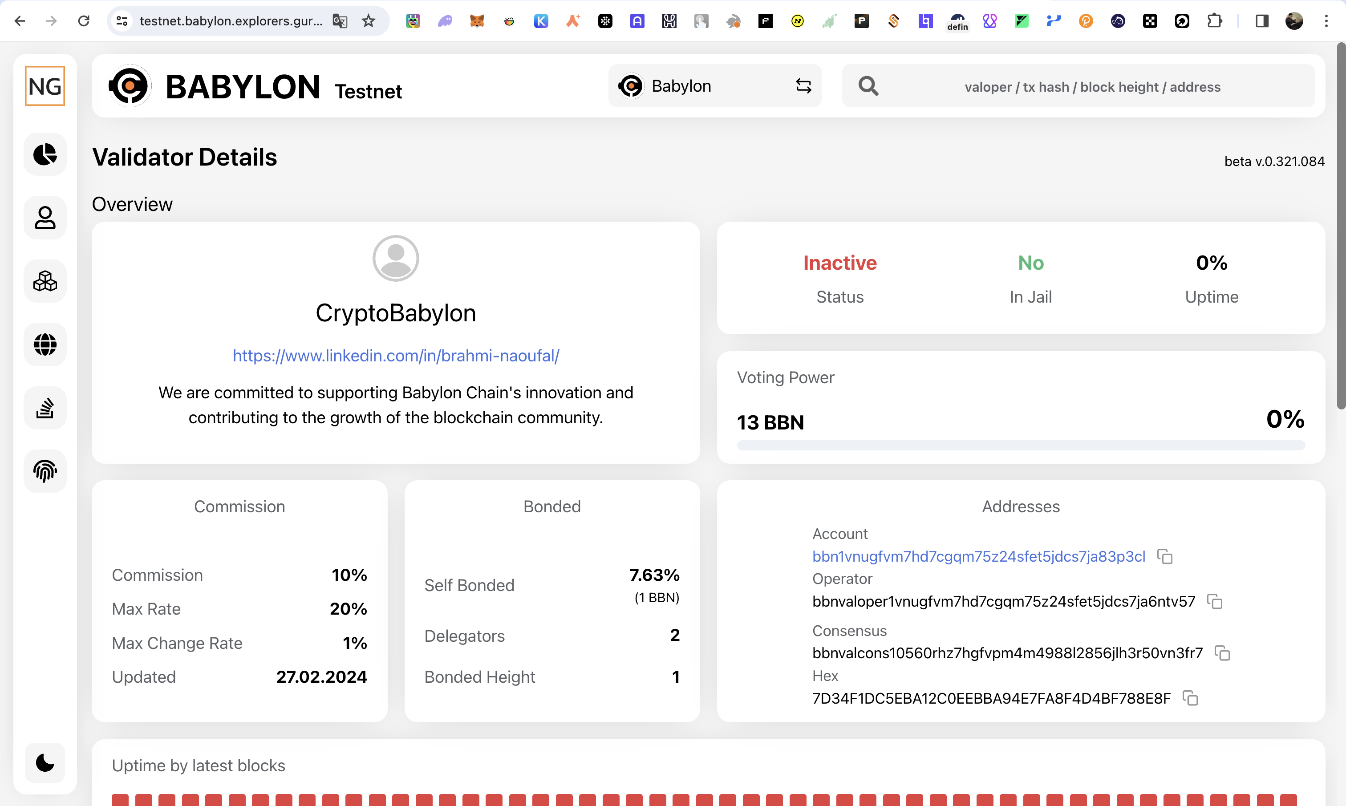Click the Babylon logo in header

coord(130,86)
